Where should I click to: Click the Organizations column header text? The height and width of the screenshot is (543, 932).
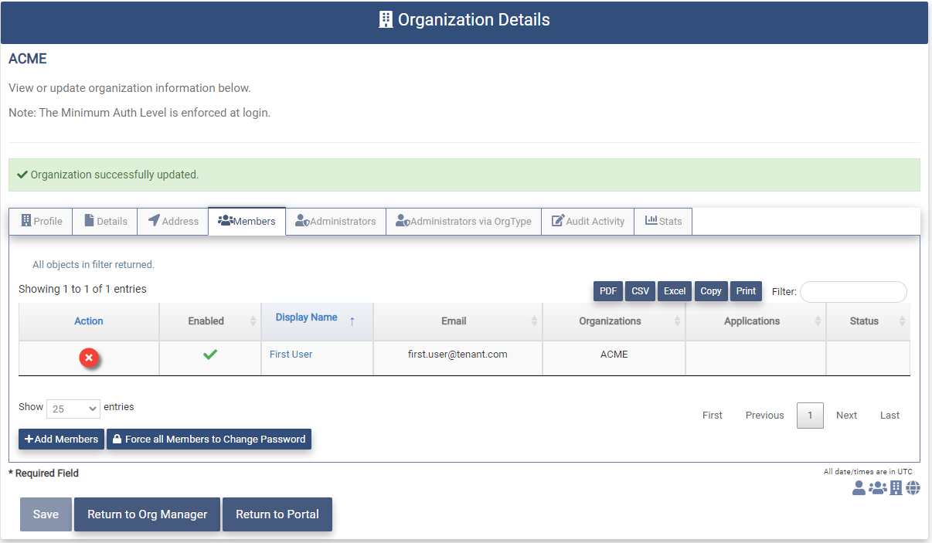coord(610,321)
